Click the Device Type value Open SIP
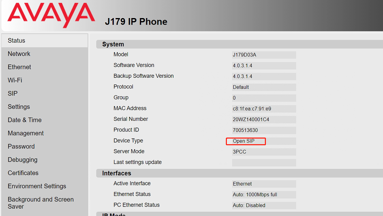 (x=264, y=141)
